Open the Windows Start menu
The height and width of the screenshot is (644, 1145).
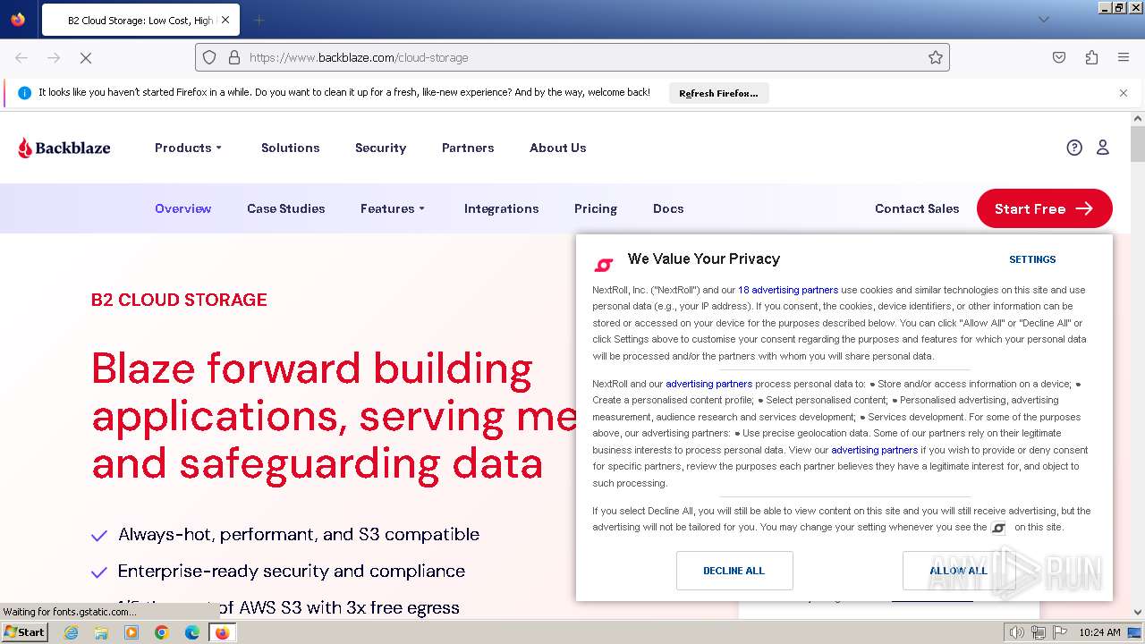pos(24,632)
